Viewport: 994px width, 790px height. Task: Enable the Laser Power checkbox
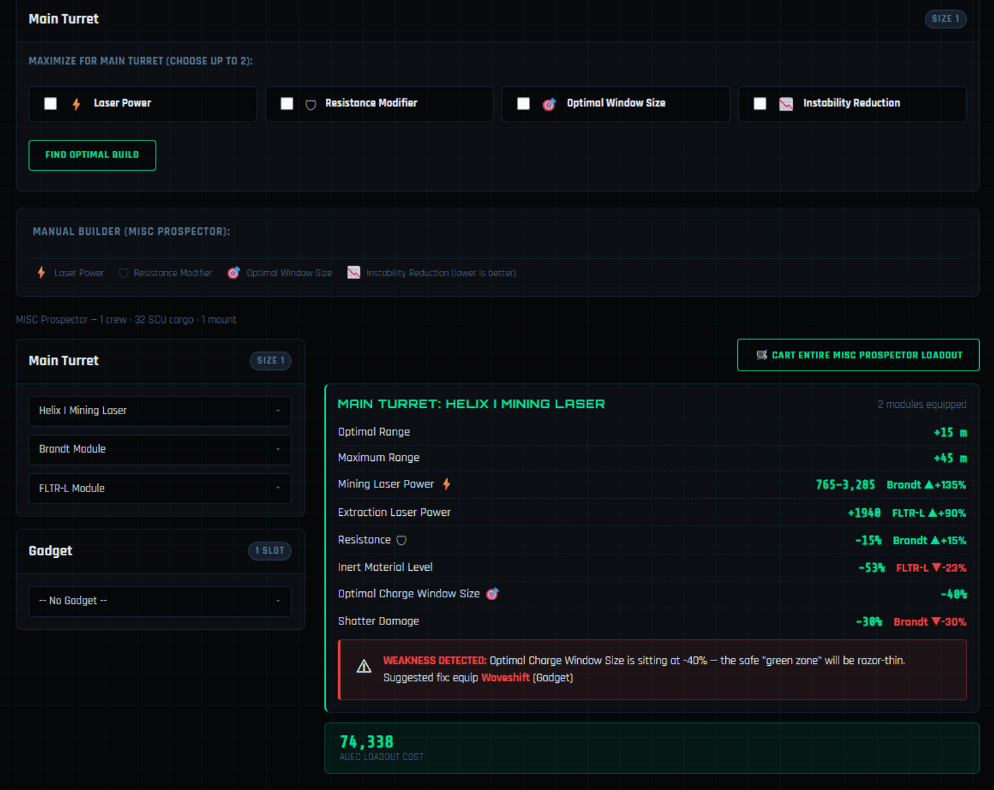[51, 104]
